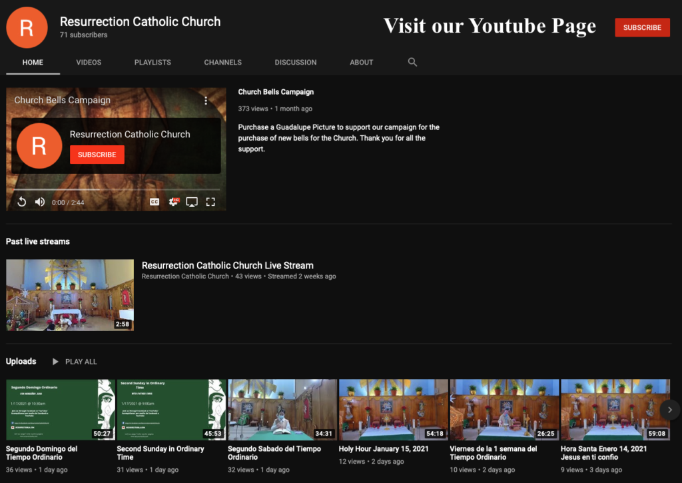Click the Past live streams heading
Screen dimensions: 682x483
tap(38, 241)
